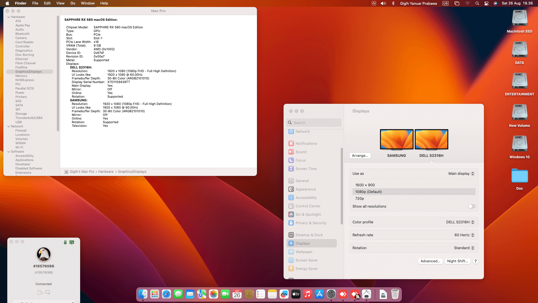Collapse the Software tree section
The image size is (538, 303).
[x=9, y=151]
